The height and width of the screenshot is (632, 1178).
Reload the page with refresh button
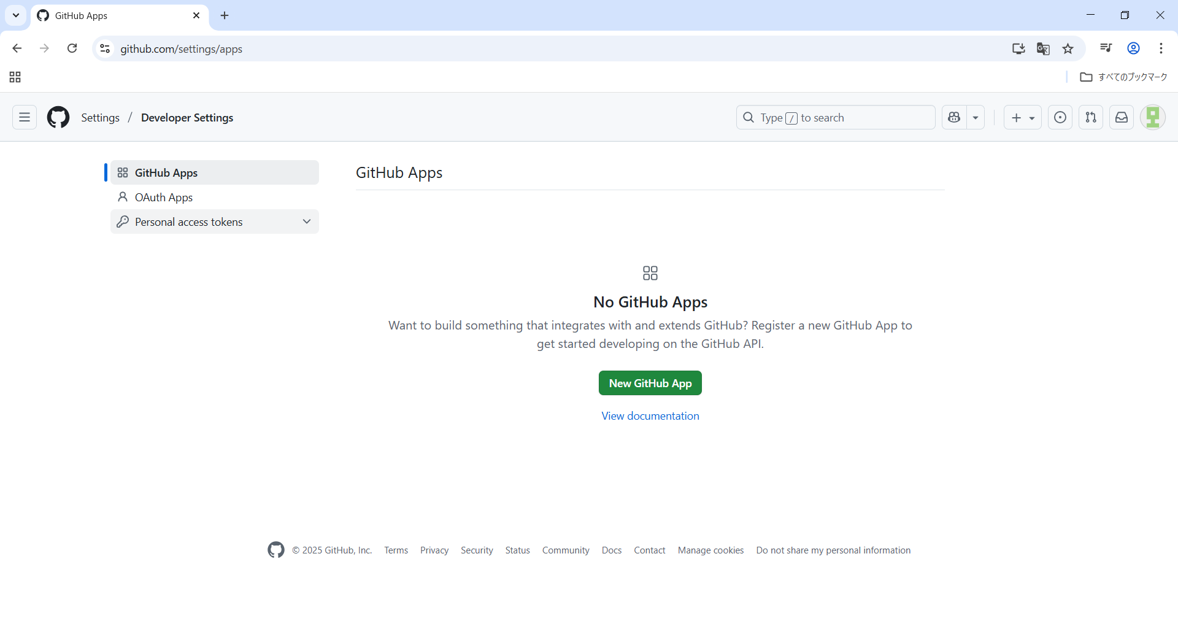(x=72, y=48)
